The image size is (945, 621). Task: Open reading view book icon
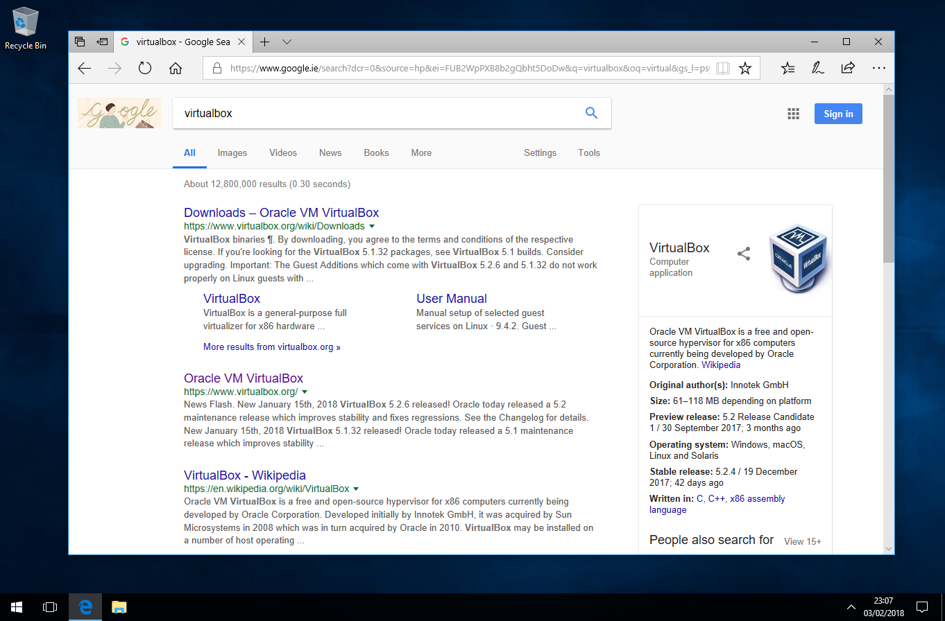[x=723, y=69]
